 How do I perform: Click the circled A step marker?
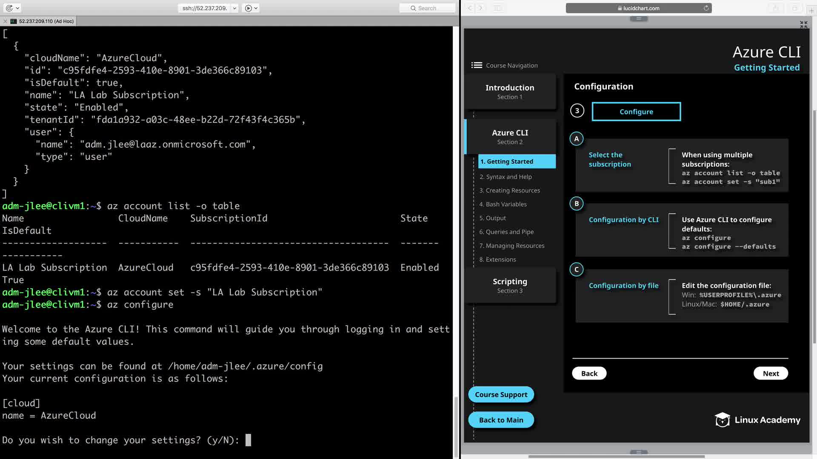576,139
